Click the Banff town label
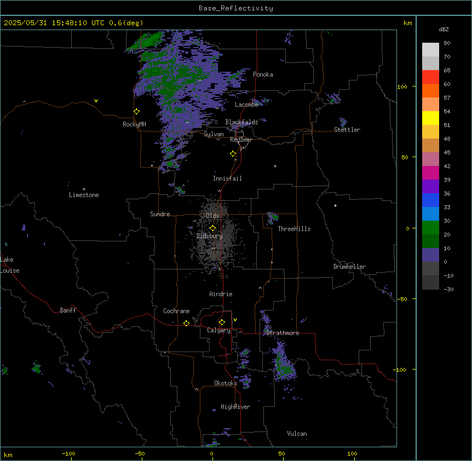 (x=68, y=310)
